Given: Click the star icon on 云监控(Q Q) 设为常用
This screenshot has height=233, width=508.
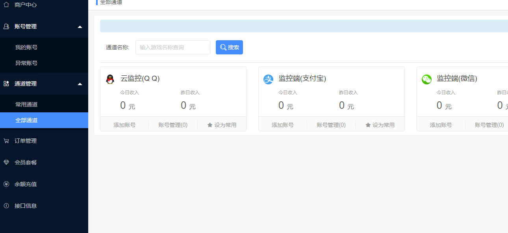Looking at the screenshot, I should point(210,125).
